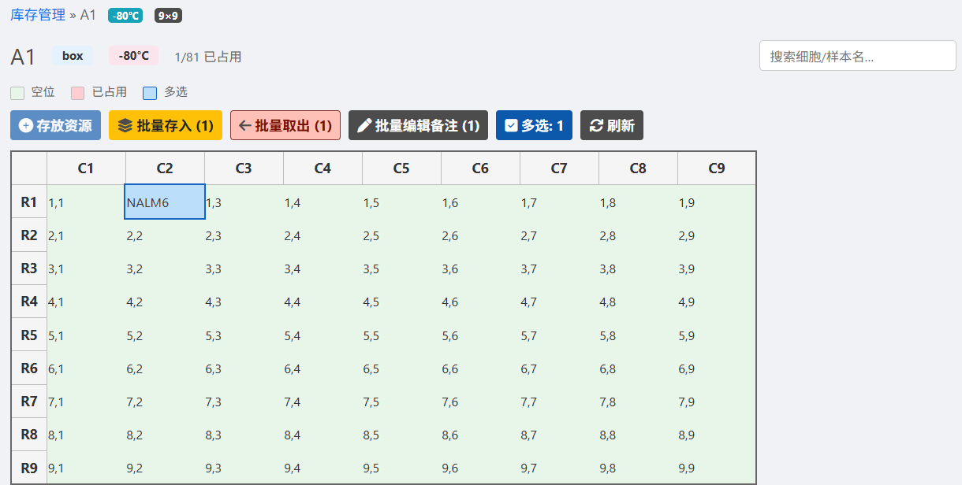Toggle the 多选: 1 multi-select button
Viewport: 962px width, 485px height.
[x=534, y=125]
